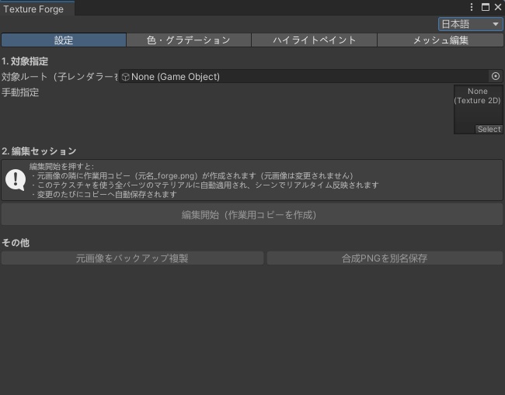Click the 元名_forge.png help text line
This screenshot has height=395, width=505.
(193, 175)
